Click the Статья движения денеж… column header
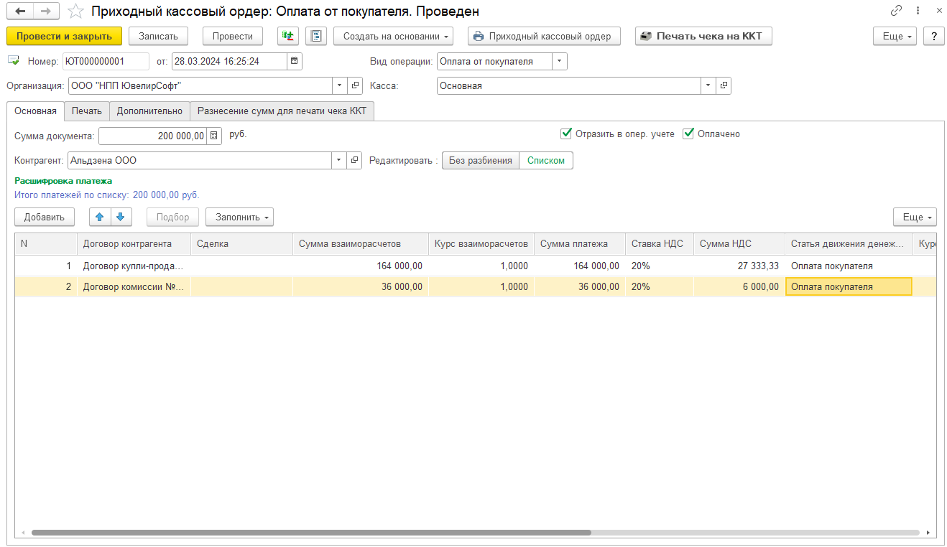 [x=849, y=244]
